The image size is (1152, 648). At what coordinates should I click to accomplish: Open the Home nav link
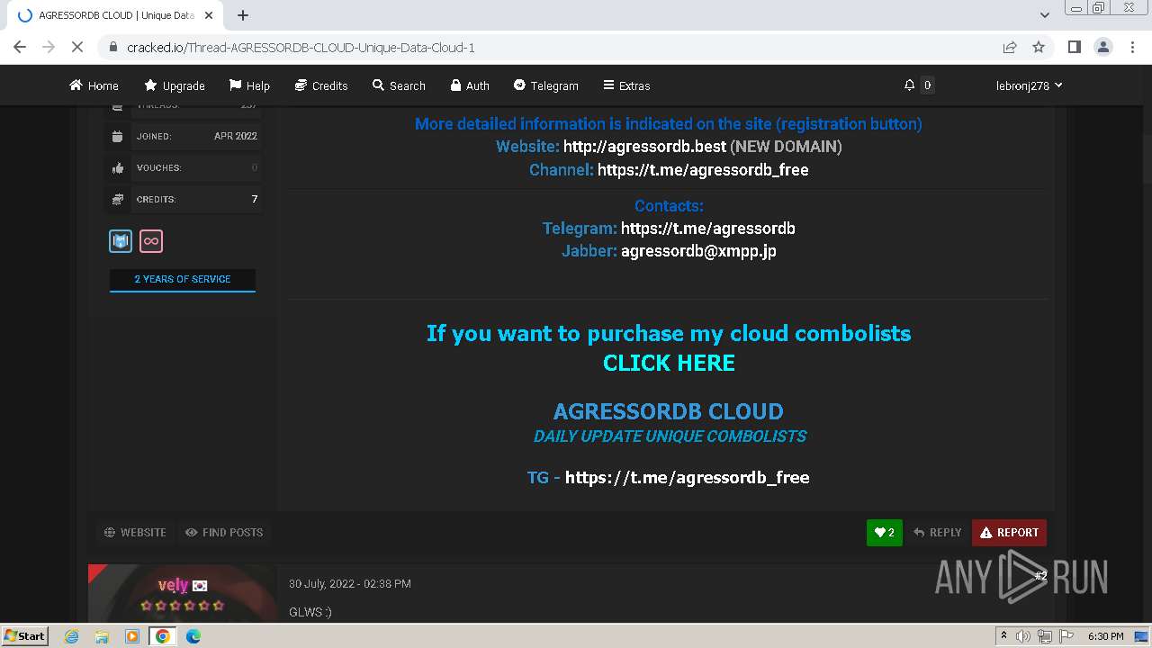[x=94, y=85]
